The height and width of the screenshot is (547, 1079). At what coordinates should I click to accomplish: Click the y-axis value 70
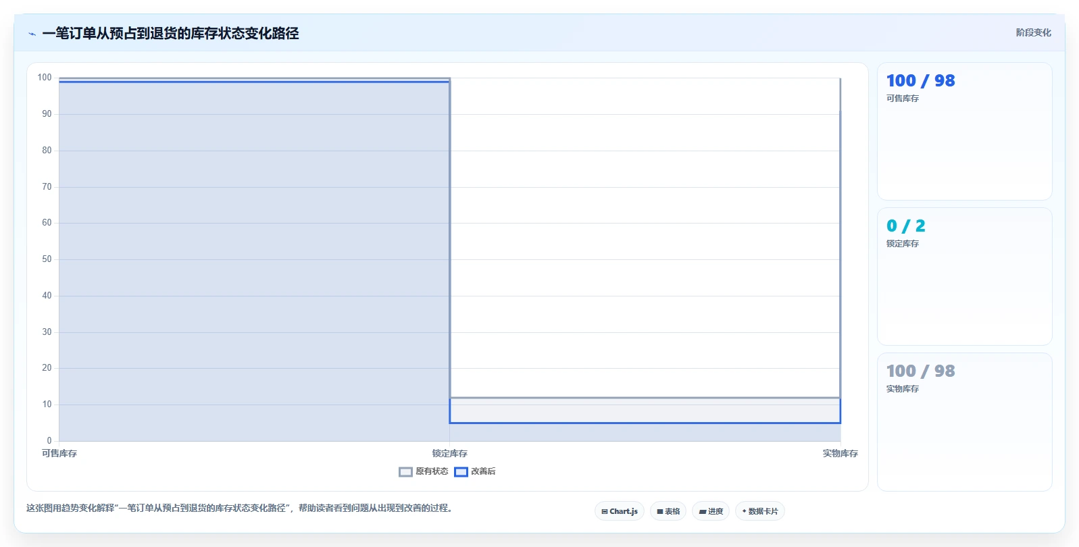(47, 187)
